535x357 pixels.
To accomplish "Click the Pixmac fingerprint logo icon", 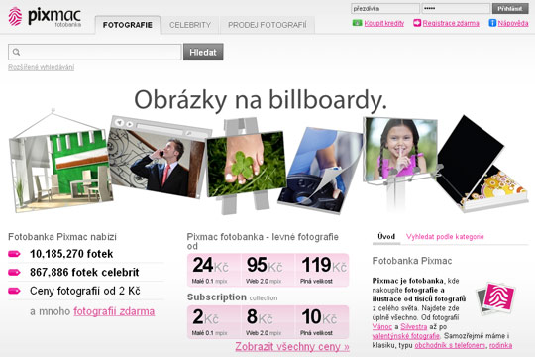I will coord(15,17).
